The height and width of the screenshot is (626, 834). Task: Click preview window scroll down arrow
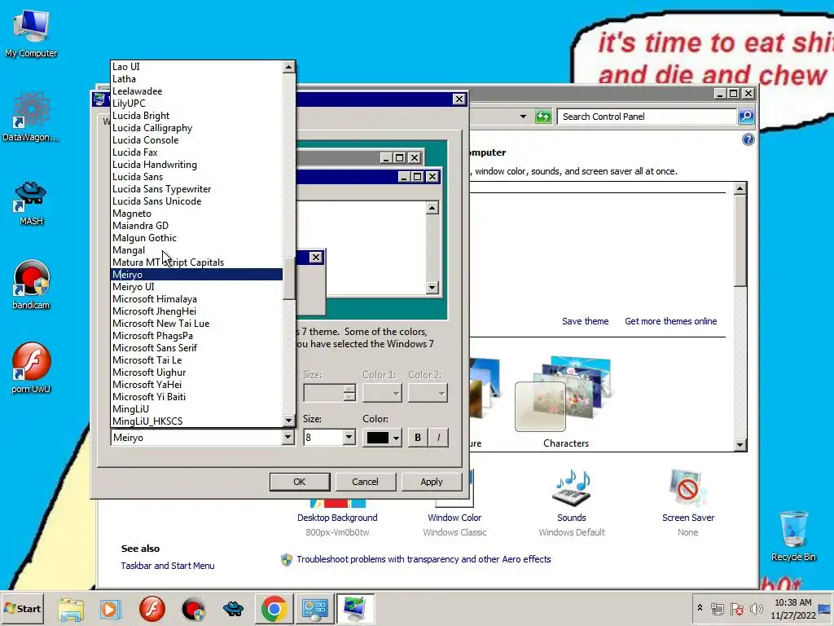tap(432, 288)
